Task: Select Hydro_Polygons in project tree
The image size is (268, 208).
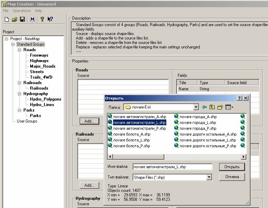Action: coord(45,99)
